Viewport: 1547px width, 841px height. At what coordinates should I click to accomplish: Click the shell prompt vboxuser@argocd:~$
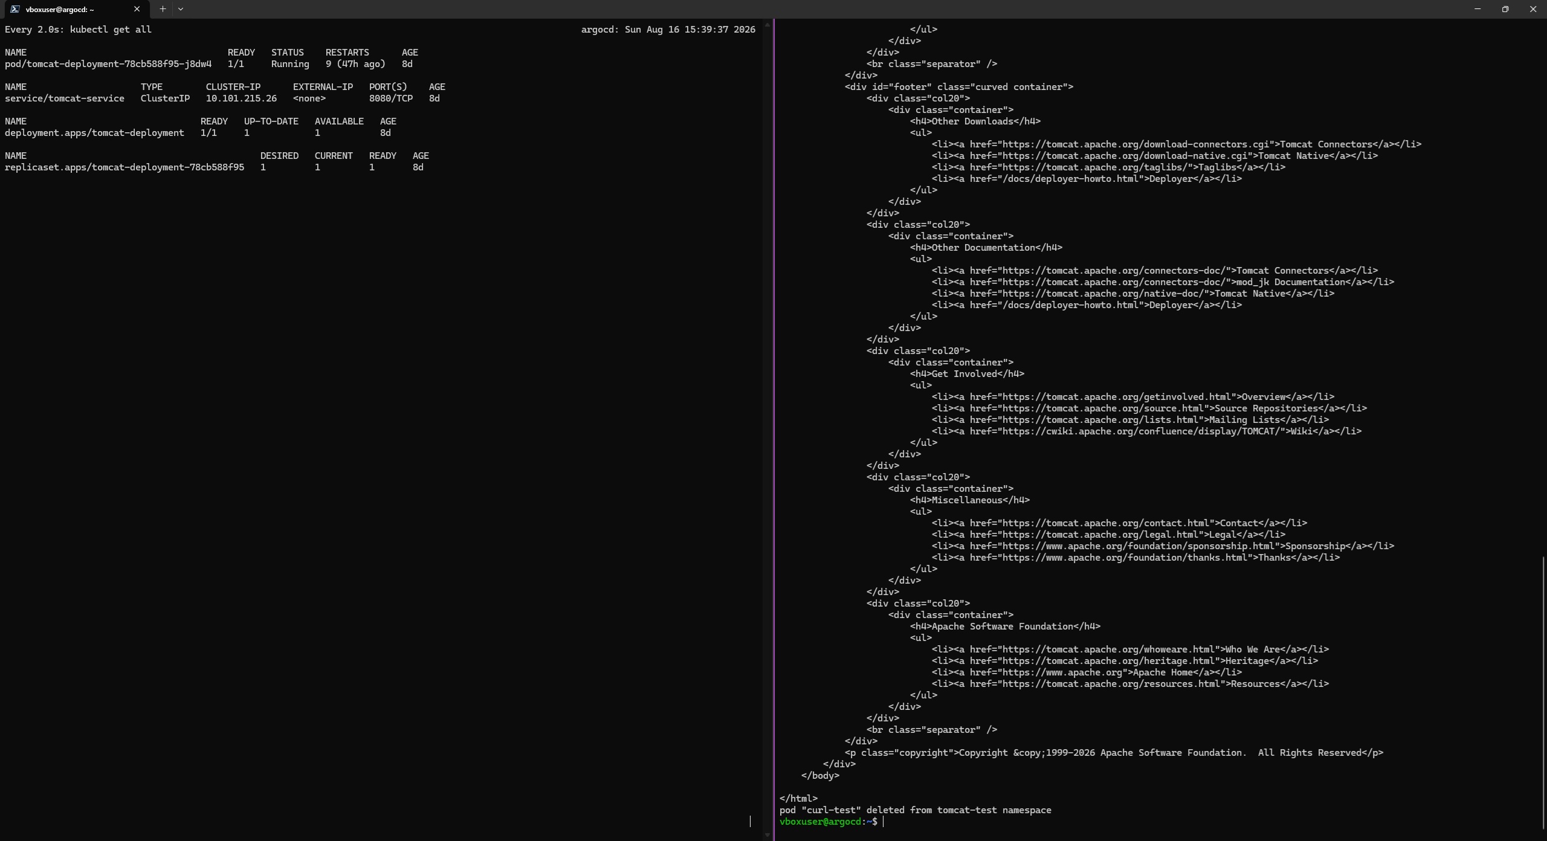tap(828, 822)
